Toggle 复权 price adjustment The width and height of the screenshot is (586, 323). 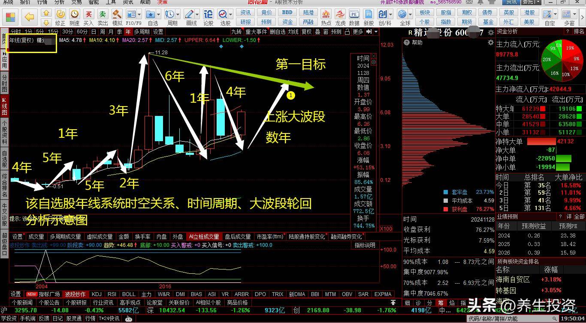(x=307, y=32)
